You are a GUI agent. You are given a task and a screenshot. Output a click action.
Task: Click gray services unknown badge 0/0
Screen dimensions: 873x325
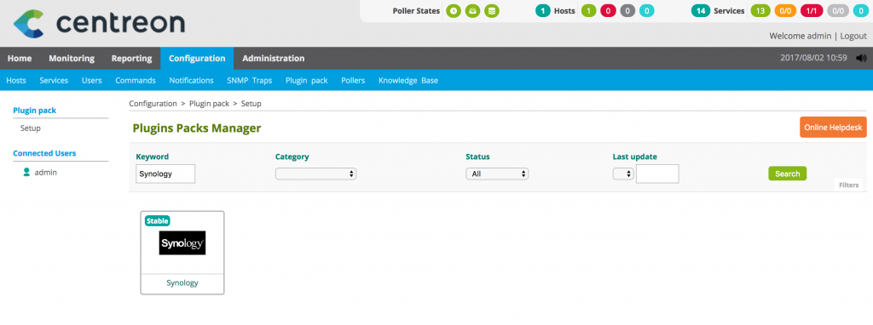pos(837,11)
